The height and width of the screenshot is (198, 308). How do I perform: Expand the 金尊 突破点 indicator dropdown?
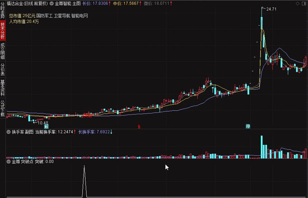9,162
